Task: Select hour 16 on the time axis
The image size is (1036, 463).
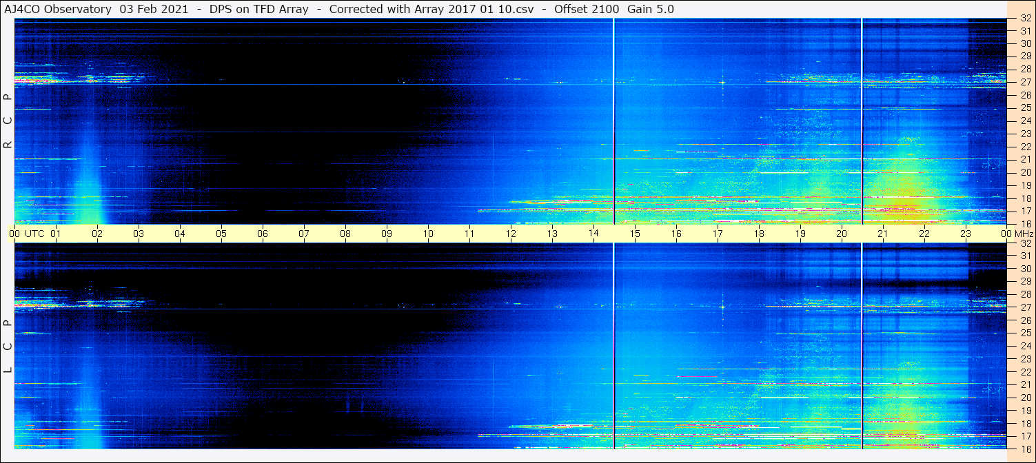Action: (676, 234)
